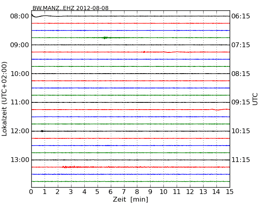
Task: Click the x-axis tick label 0
Action: click(x=31, y=192)
